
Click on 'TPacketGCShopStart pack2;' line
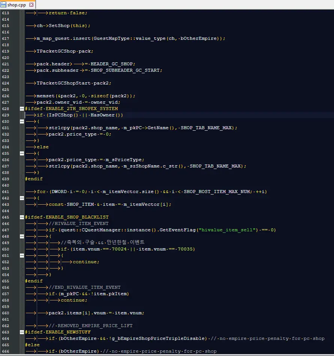tap(74, 83)
